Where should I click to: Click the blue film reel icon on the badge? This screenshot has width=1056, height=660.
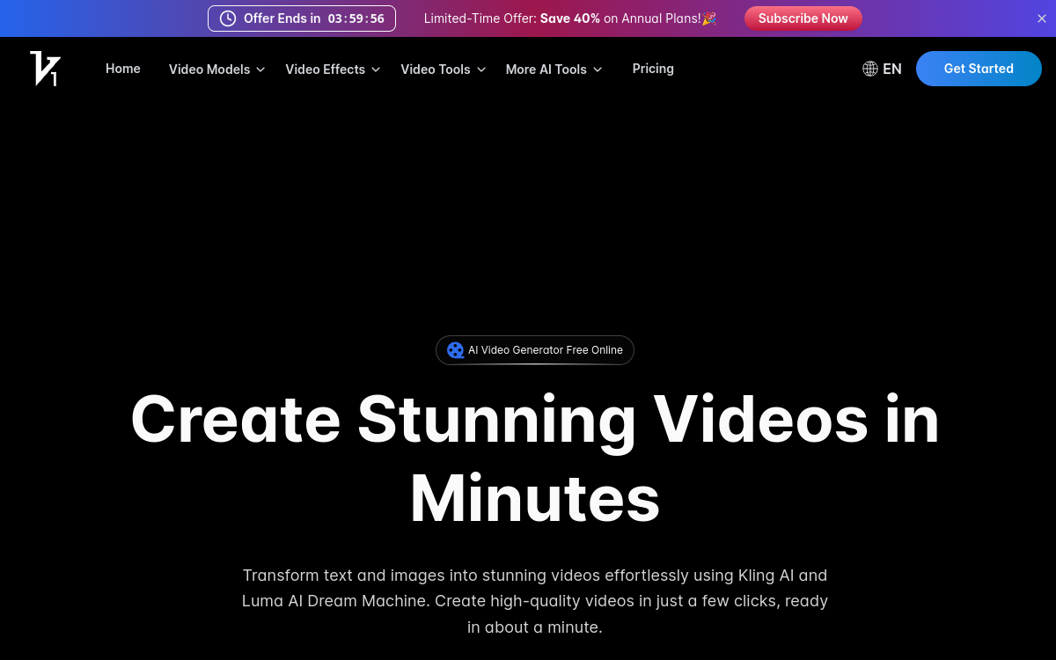click(456, 349)
